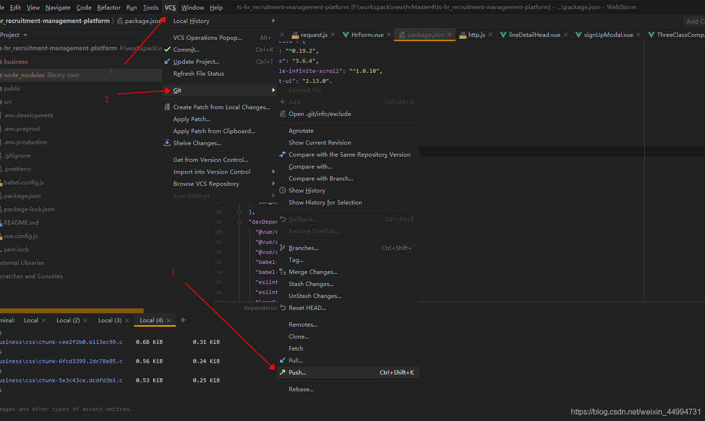Click the Reset HEAD icon
Viewport: 705px width, 421px height.
283,307
